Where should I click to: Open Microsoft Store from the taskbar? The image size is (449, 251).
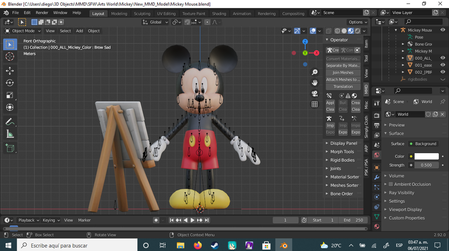click(x=266, y=246)
